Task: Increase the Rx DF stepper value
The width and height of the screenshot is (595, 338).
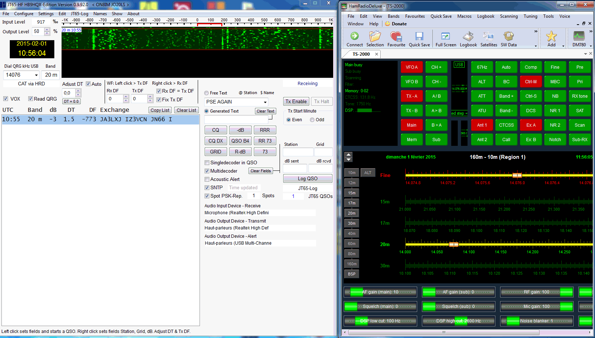Action: click(x=126, y=97)
